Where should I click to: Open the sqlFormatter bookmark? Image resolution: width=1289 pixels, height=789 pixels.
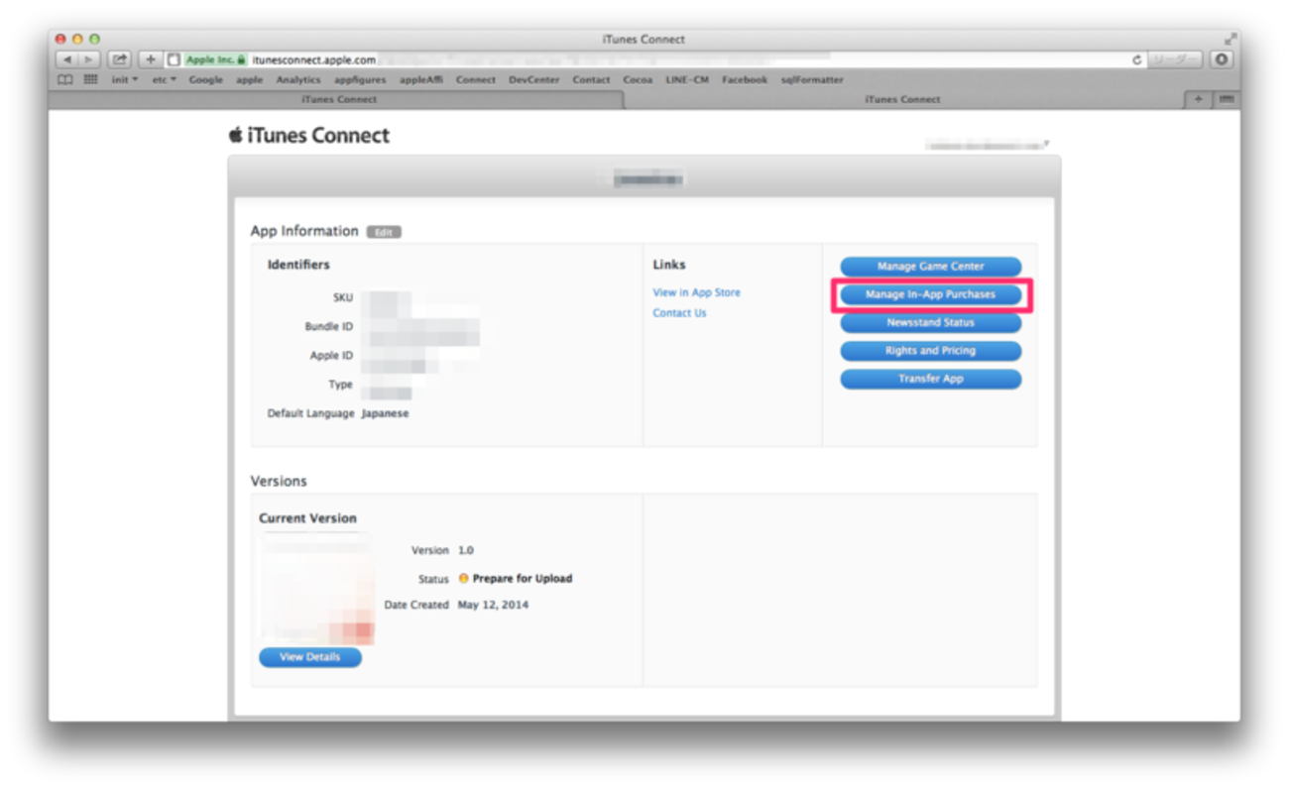pos(811,79)
